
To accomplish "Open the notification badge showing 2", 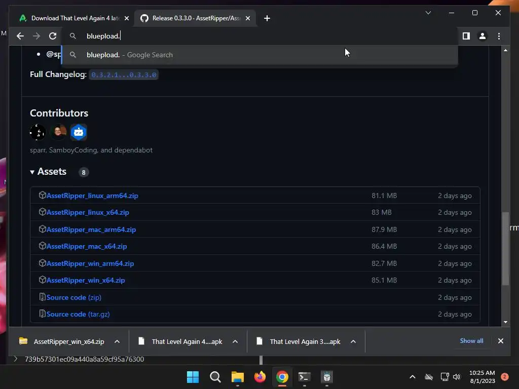I will pyautogui.click(x=504, y=377).
